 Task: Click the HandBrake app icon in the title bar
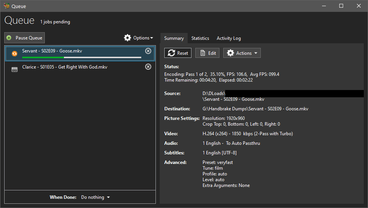(7, 6)
